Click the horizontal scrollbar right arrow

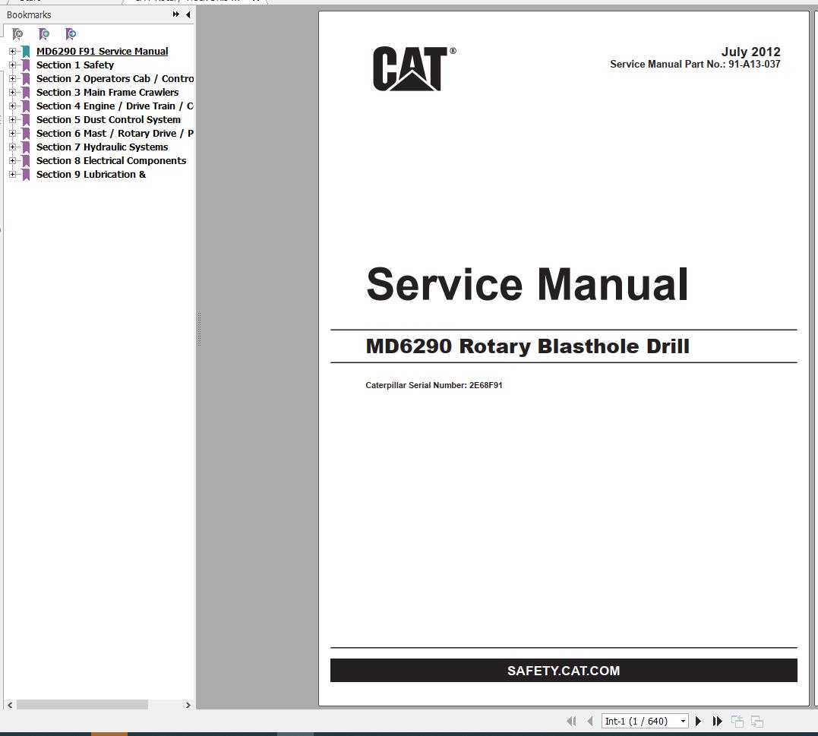tap(188, 705)
